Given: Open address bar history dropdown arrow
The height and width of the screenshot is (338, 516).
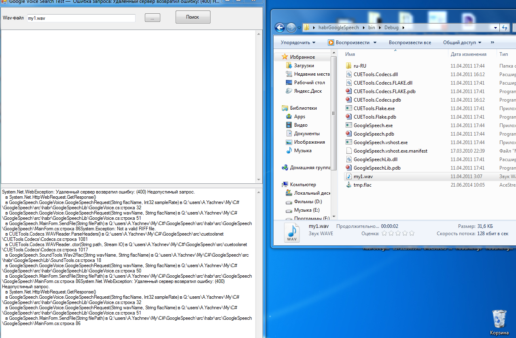Looking at the screenshot, I should pyautogui.click(x=495, y=28).
